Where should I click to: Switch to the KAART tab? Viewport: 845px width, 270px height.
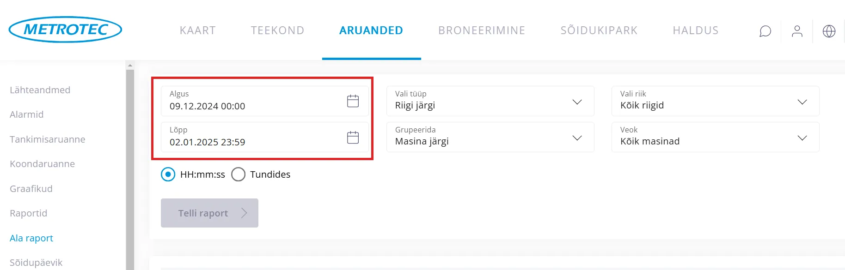[x=197, y=30]
